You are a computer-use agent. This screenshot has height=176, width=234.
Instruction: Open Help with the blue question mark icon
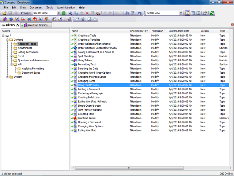[x=140, y=13]
